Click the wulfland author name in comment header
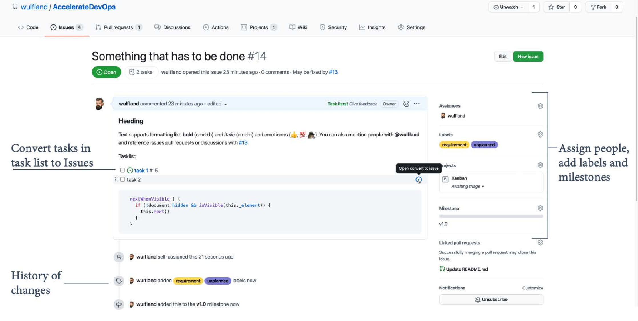 pos(129,104)
